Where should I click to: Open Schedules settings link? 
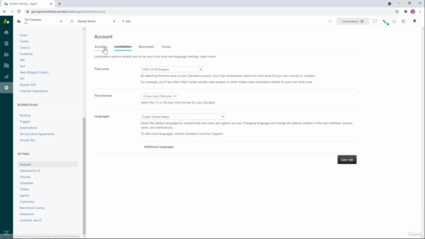(x=27, y=183)
